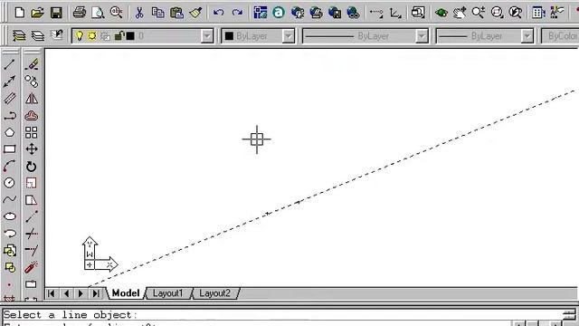The image size is (579, 326).
Task: Select the Arc tool
Action: coord(10,167)
